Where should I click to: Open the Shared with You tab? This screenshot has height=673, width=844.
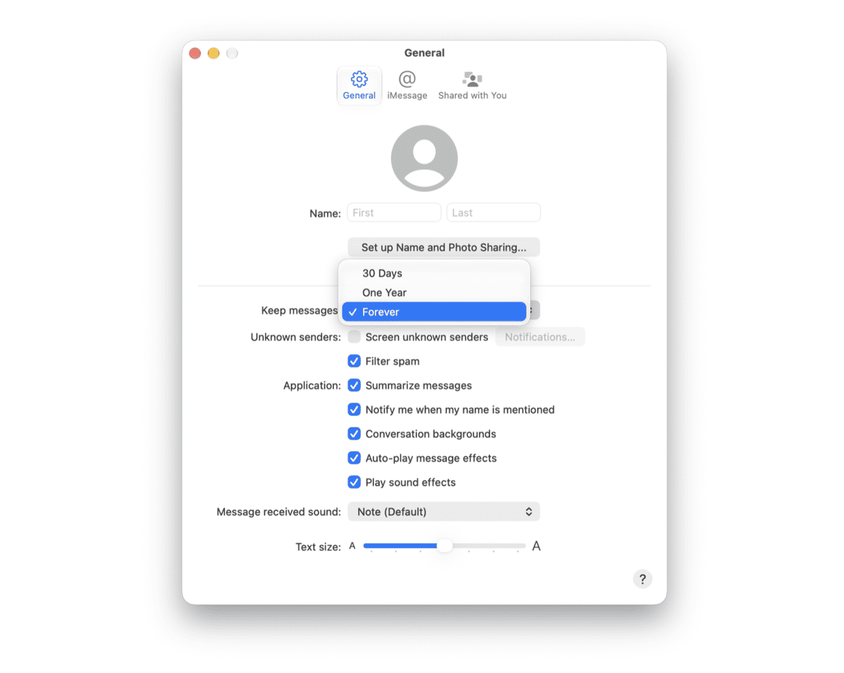[x=472, y=86]
